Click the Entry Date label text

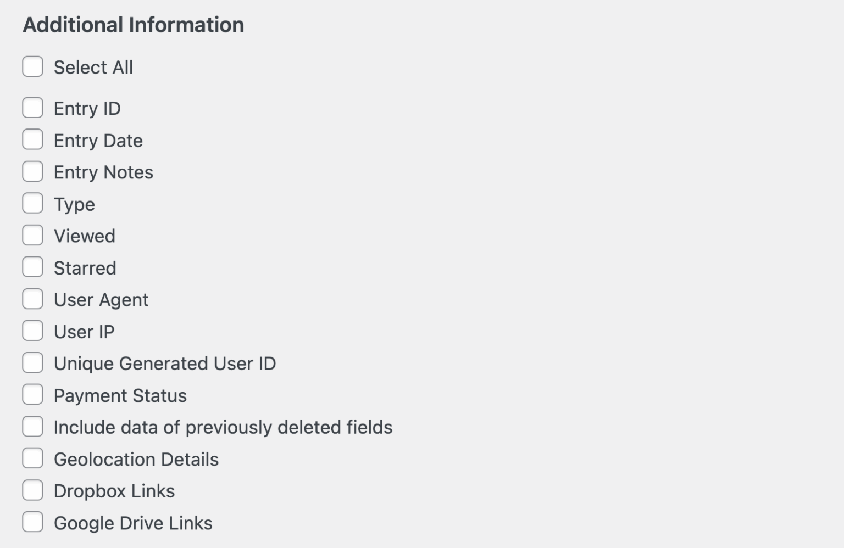point(98,141)
